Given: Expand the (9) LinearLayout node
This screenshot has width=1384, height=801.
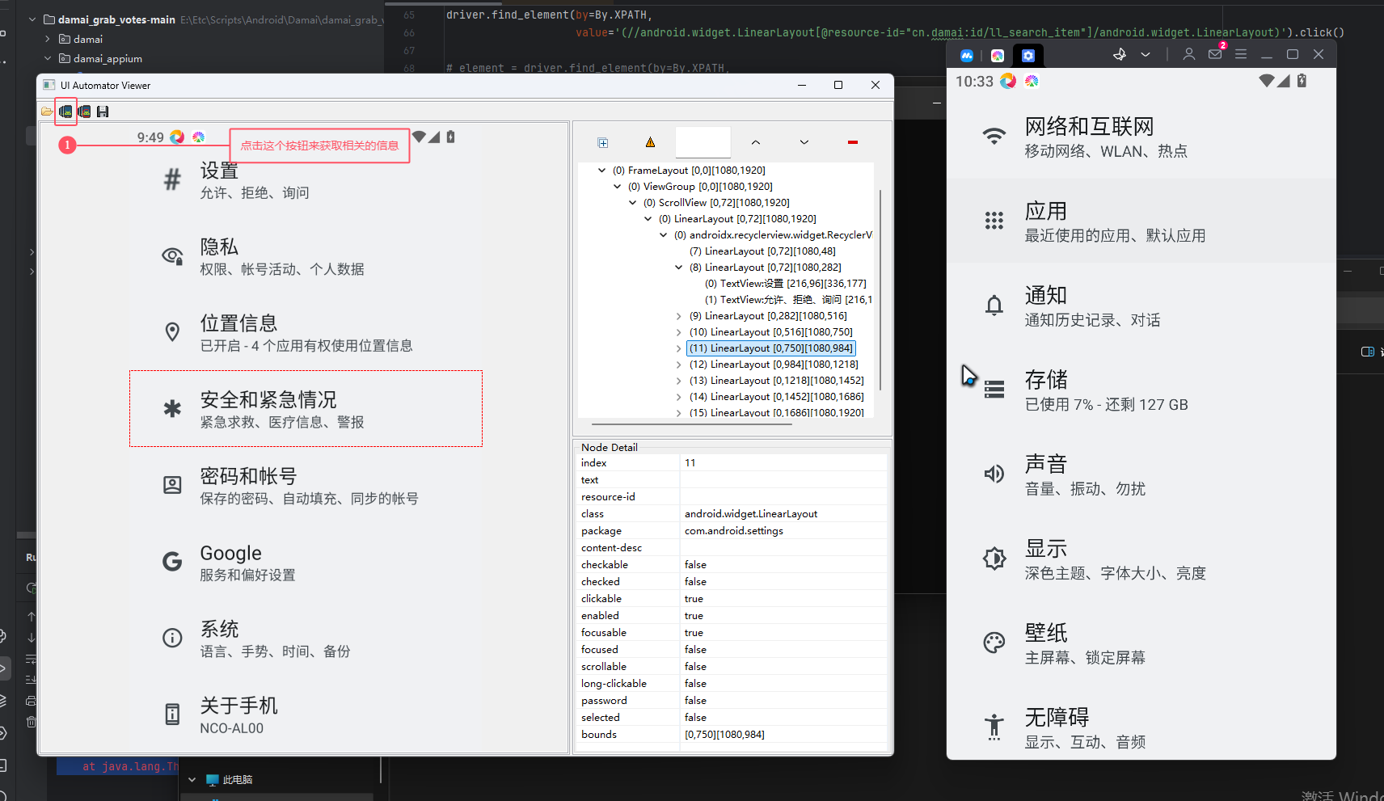Looking at the screenshot, I should 678,316.
